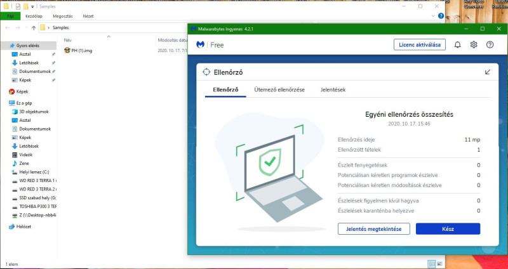Sort by Név column header
Image resolution: width=508 pixels, height=269 pixels.
68,40
